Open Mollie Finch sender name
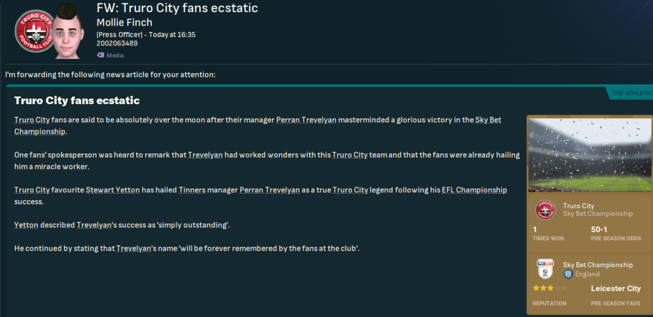This screenshot has height=317, width=653. point(125,22)
